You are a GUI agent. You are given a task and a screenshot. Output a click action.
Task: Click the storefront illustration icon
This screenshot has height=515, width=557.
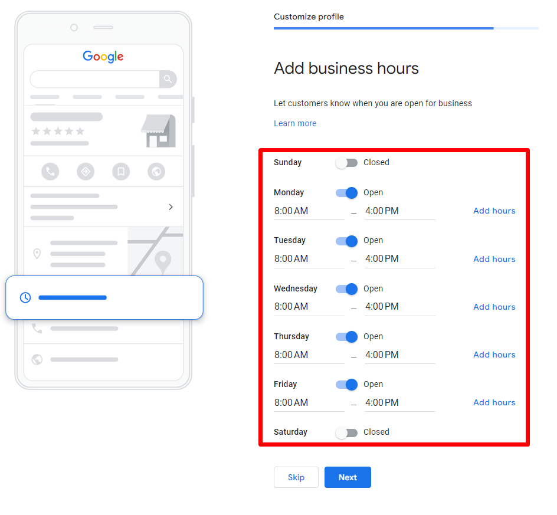158,131
